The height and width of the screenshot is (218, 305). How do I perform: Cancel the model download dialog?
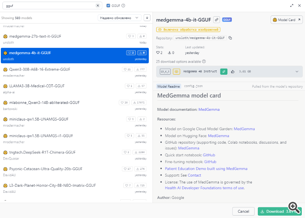coord(243,211)
